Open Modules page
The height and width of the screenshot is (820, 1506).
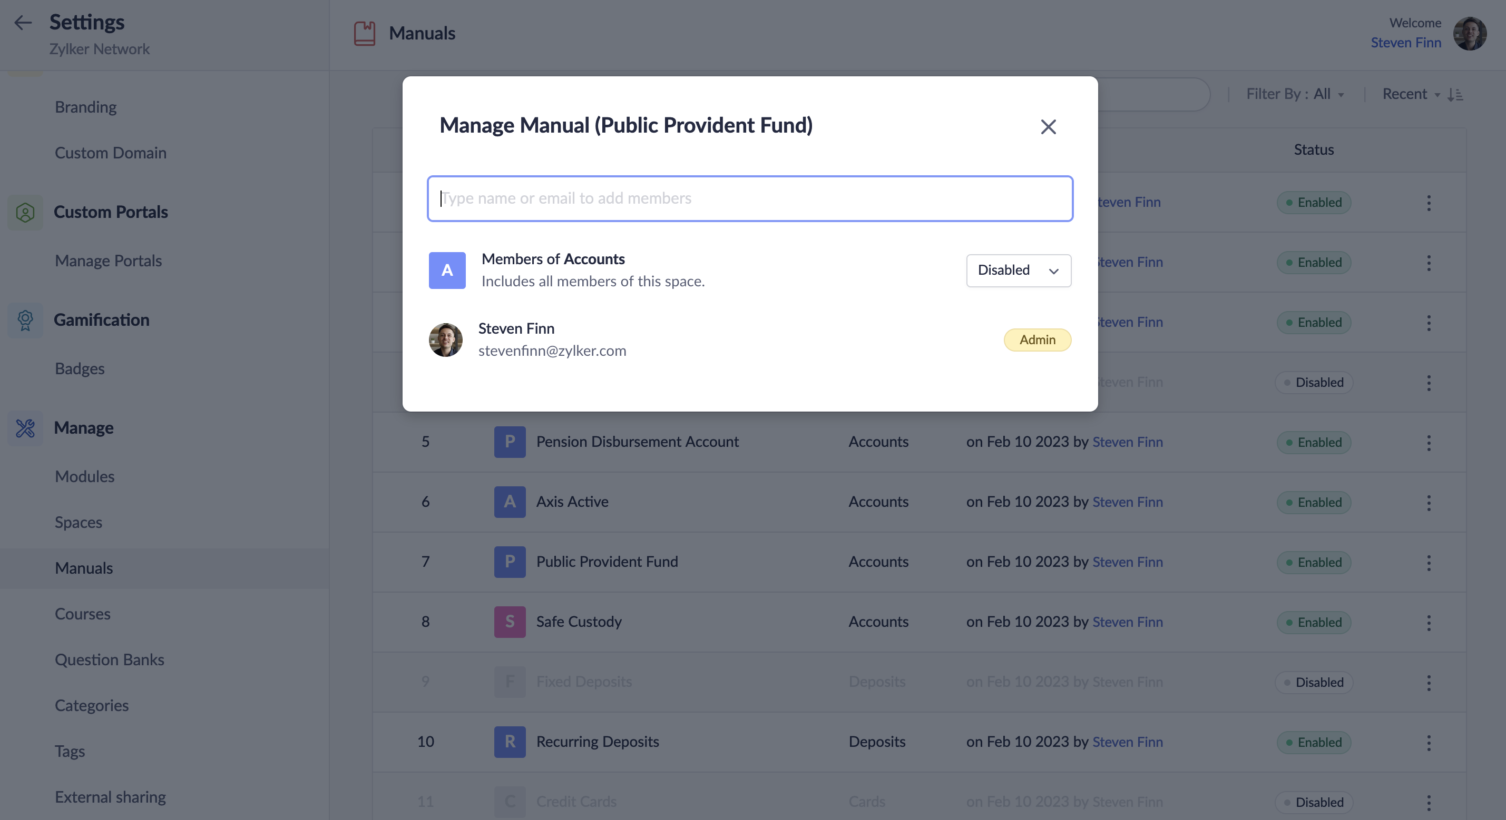coord(85,477)
